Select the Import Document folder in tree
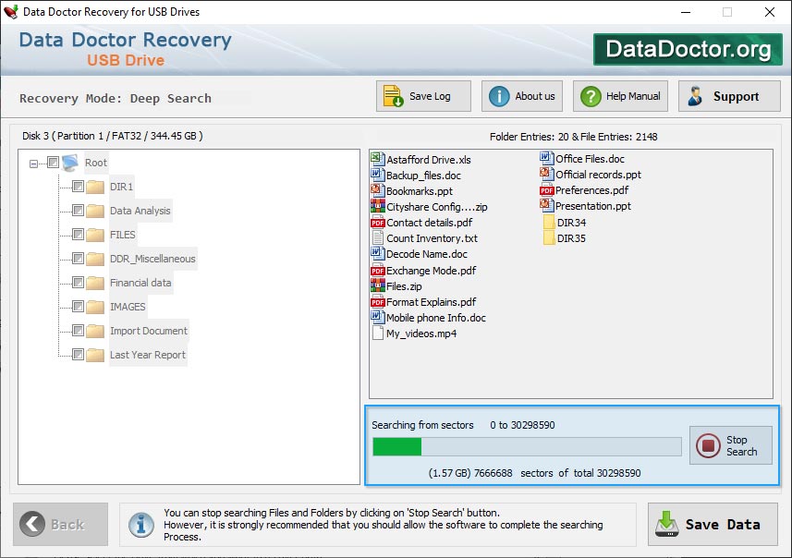Screen dimensions: 792x558 click(149, 331)
